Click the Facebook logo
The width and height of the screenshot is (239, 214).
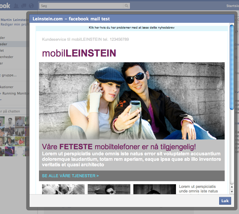(5, 6)
